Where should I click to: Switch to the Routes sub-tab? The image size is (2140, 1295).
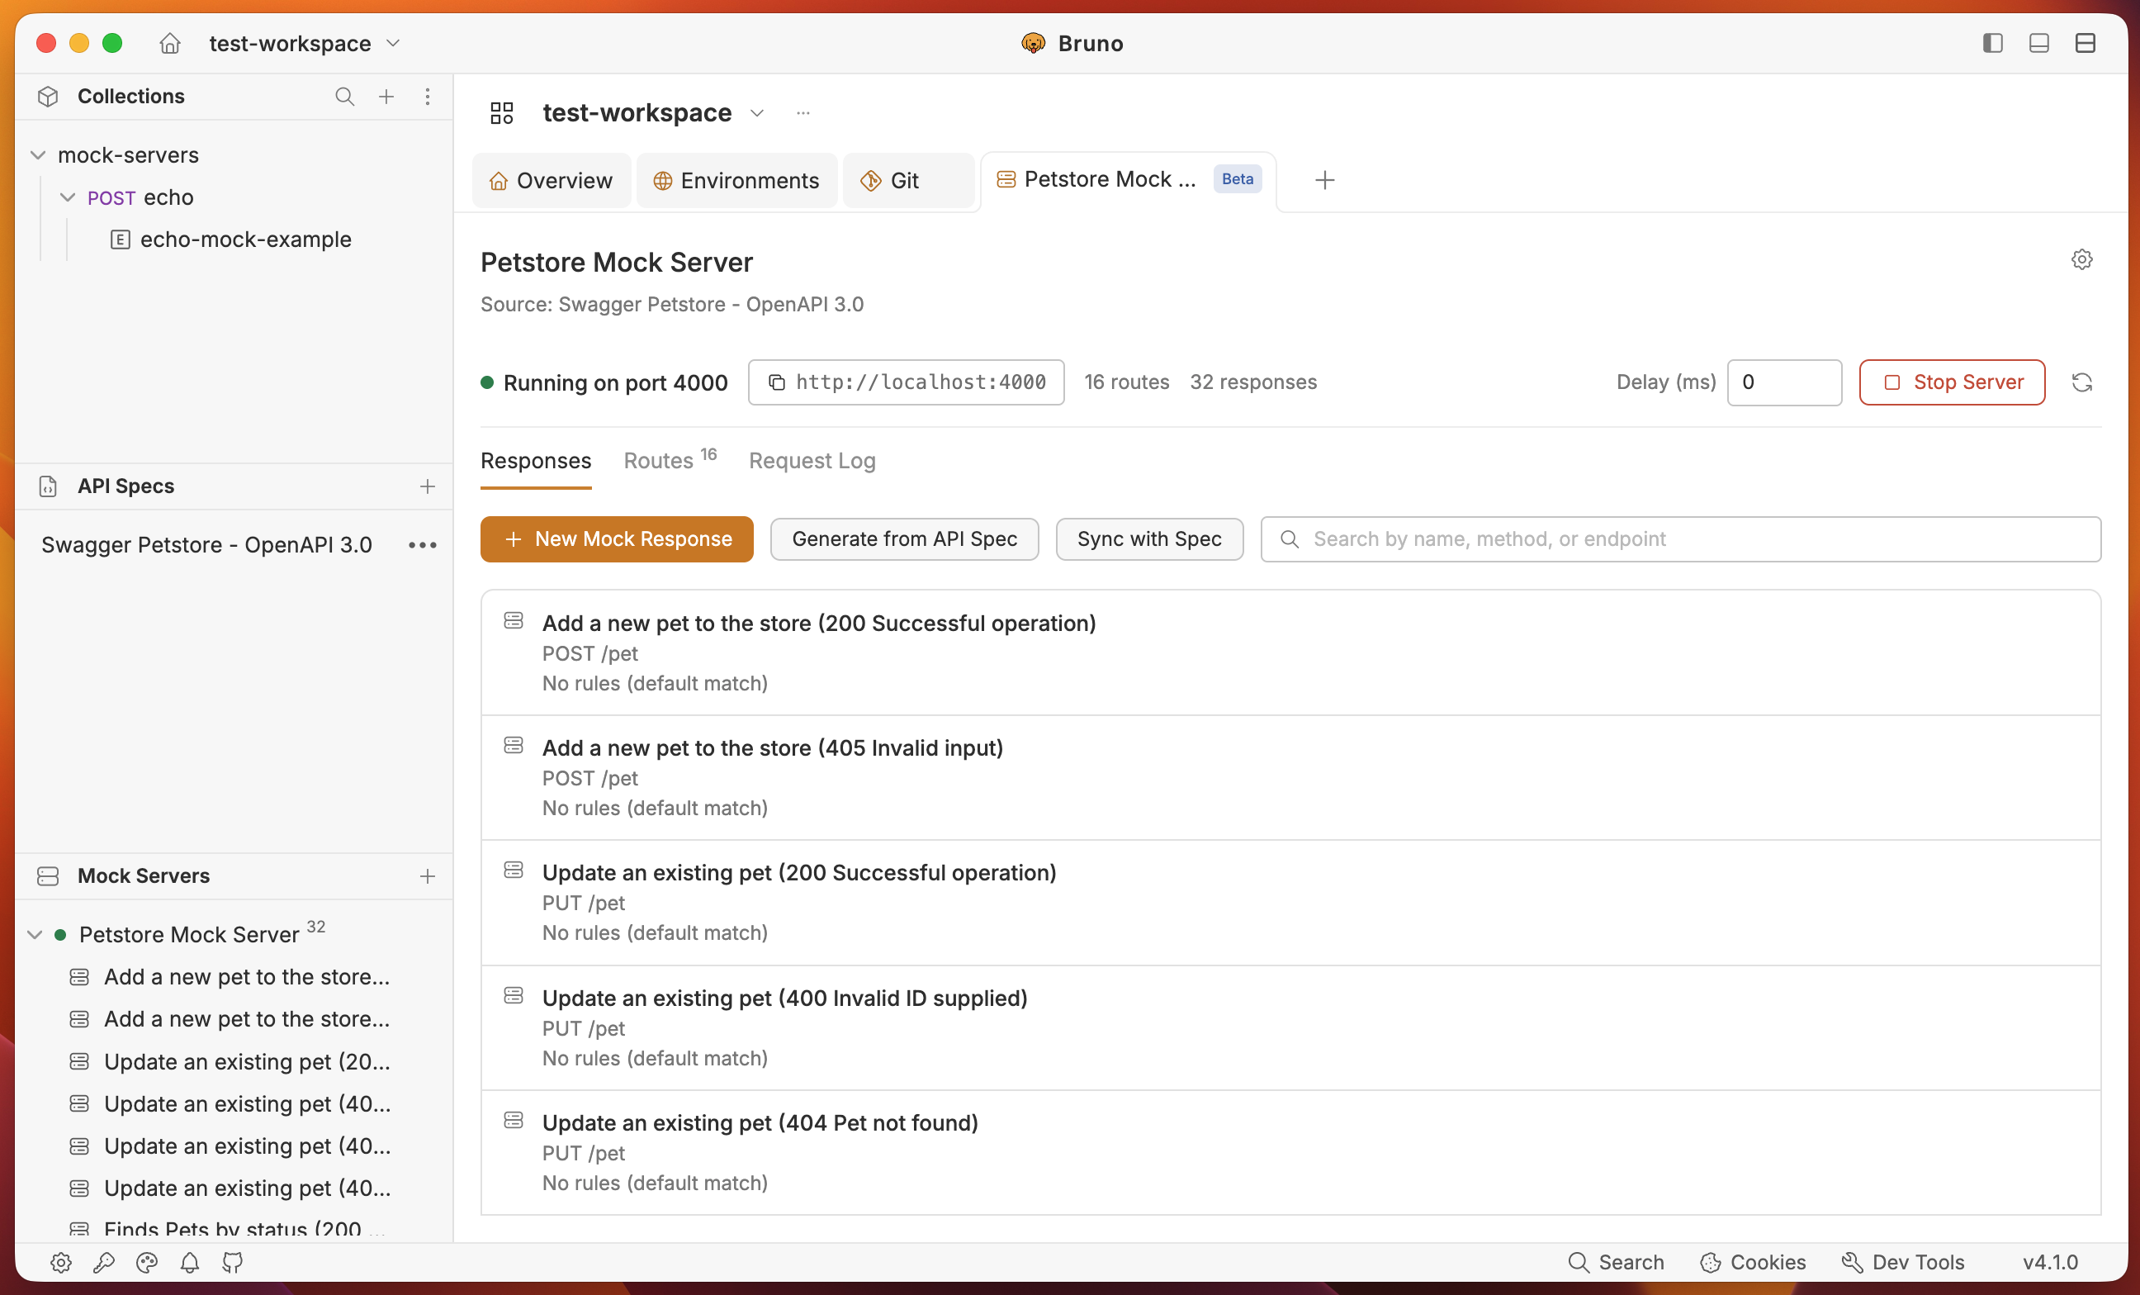click(670, 459)
